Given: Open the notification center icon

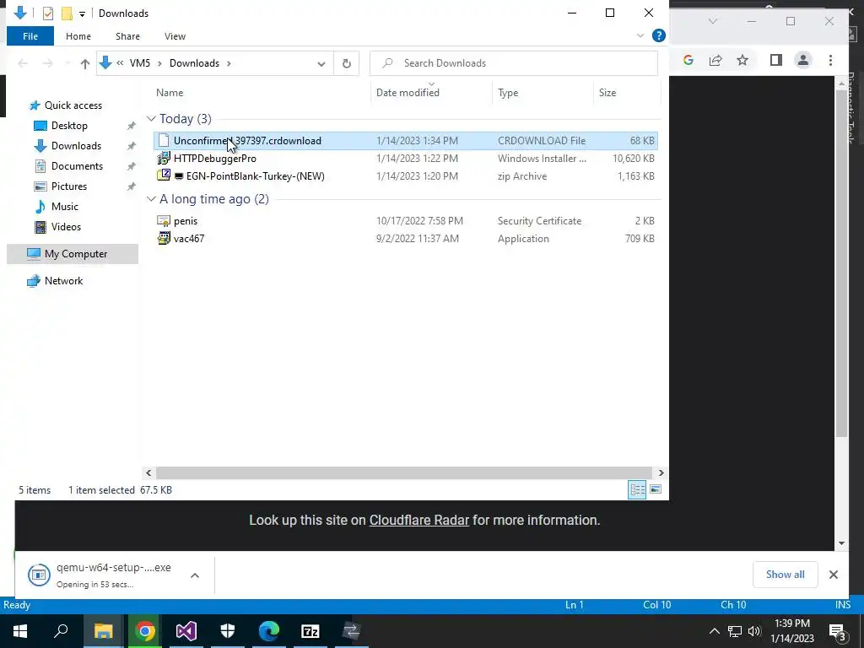Looking at the screenshot, I should pyautogui.click(x=838, y=632).
